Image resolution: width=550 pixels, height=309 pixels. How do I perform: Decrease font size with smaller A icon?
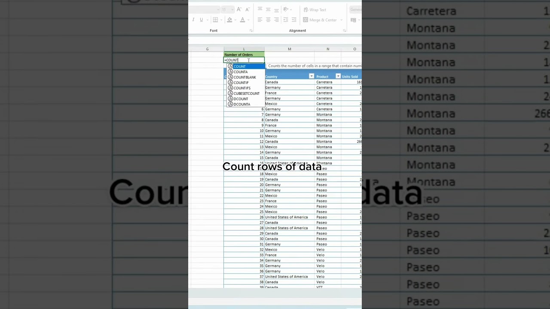(x=247, y=9)
